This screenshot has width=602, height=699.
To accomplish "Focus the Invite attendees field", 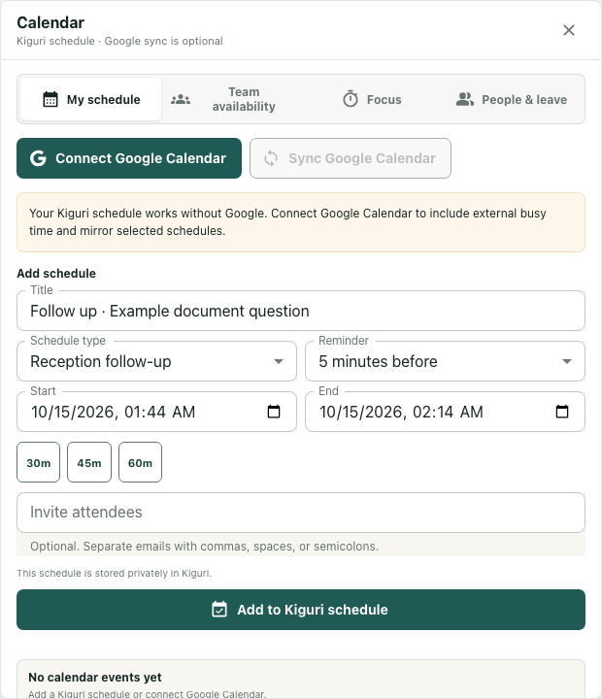I will (301, 513).
